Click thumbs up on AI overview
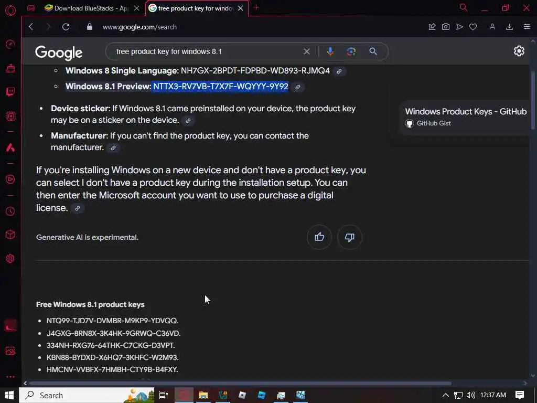537x403 pixels. tap(319, 237)
